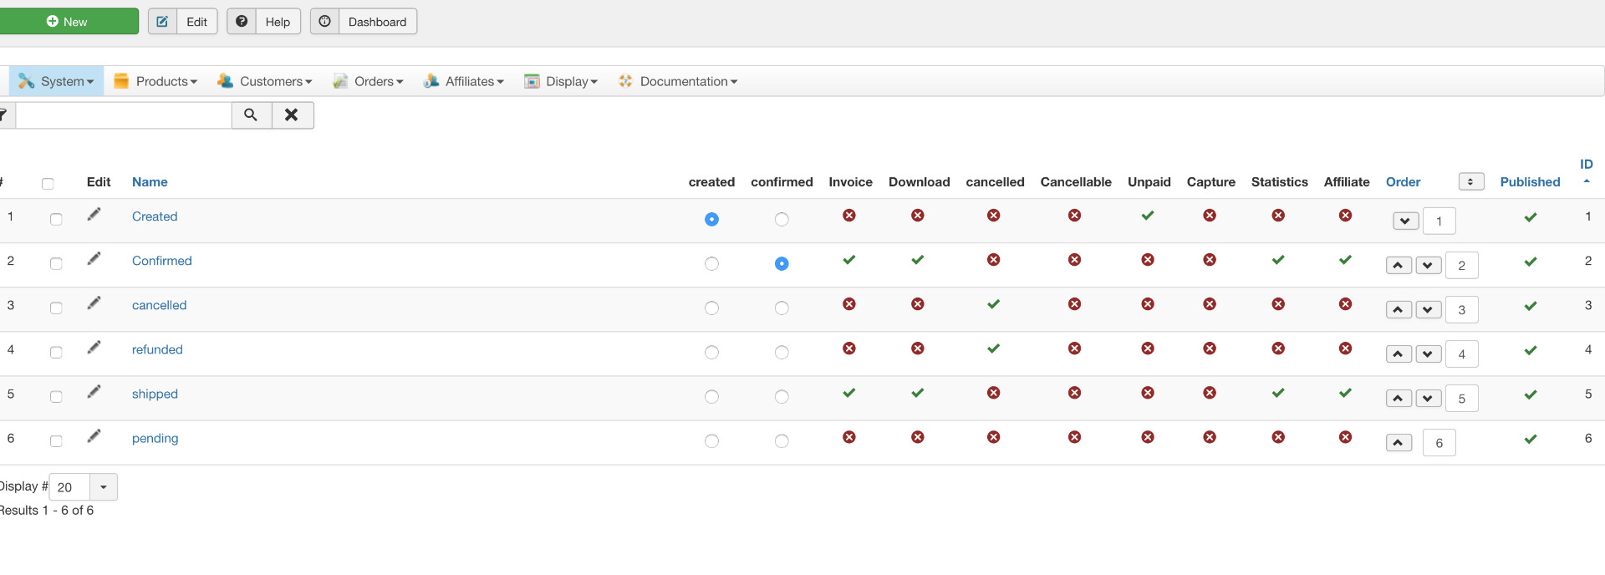
Task: Toggle the Published checkmark for cancelled row
Action: pyautogui.click(x=1530, y=306)
